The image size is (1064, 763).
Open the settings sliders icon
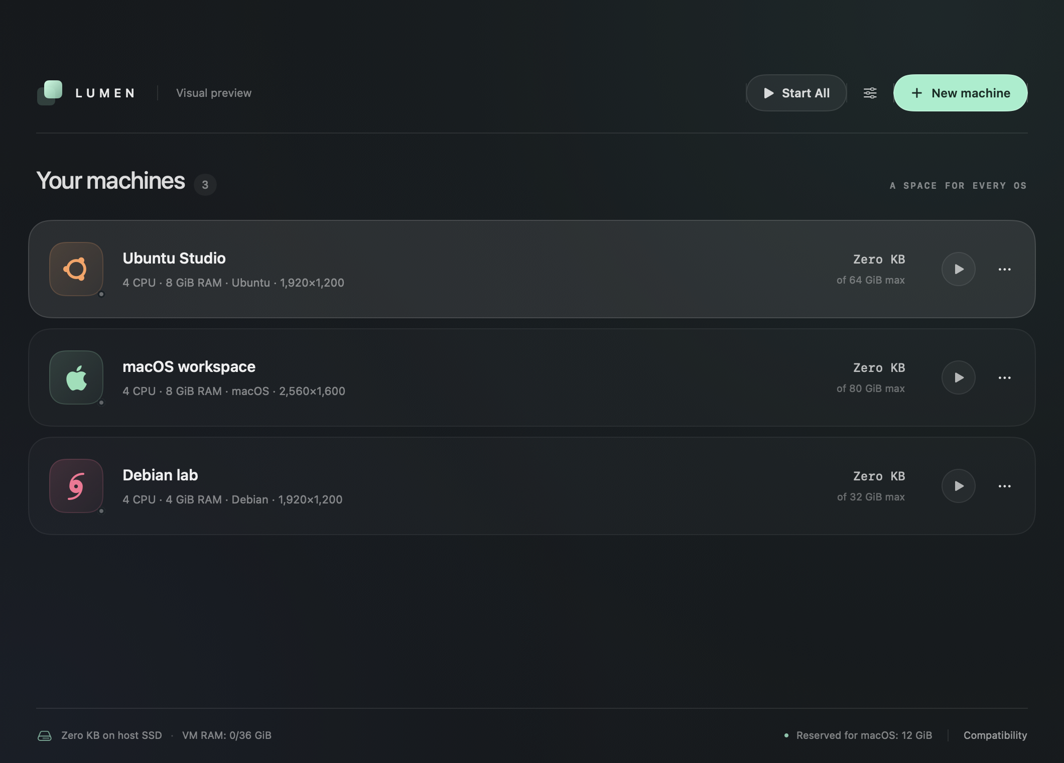coord(870,93)
